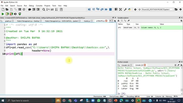183x103 pixels.
Task: Click the Replace text arrows icon
Action: [x=52, y=9]
